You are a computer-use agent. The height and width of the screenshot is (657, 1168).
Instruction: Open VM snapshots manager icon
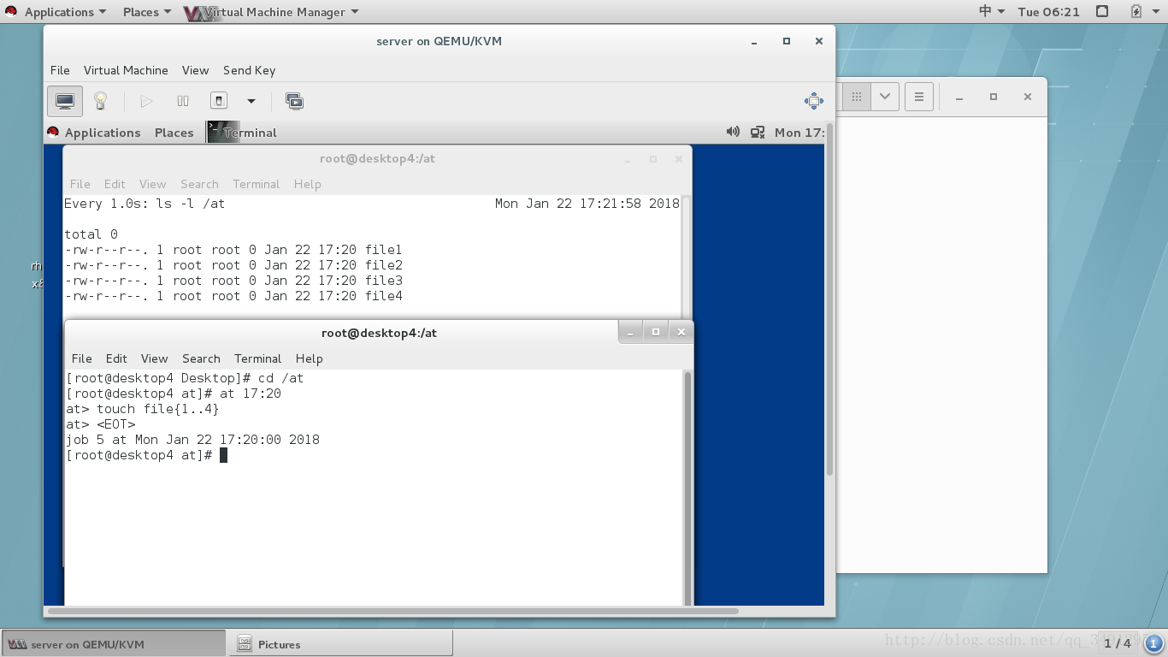(294, 101)
